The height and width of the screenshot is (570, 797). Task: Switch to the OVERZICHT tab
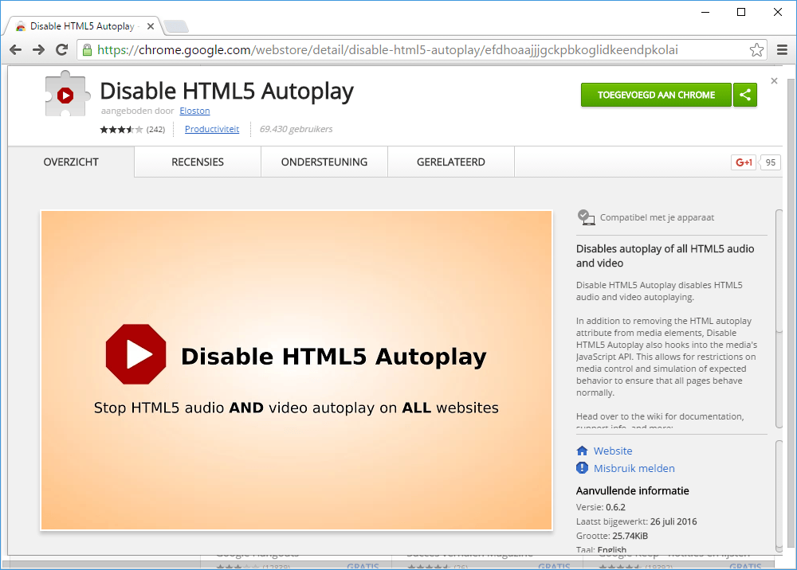click(x=71, y=162)
